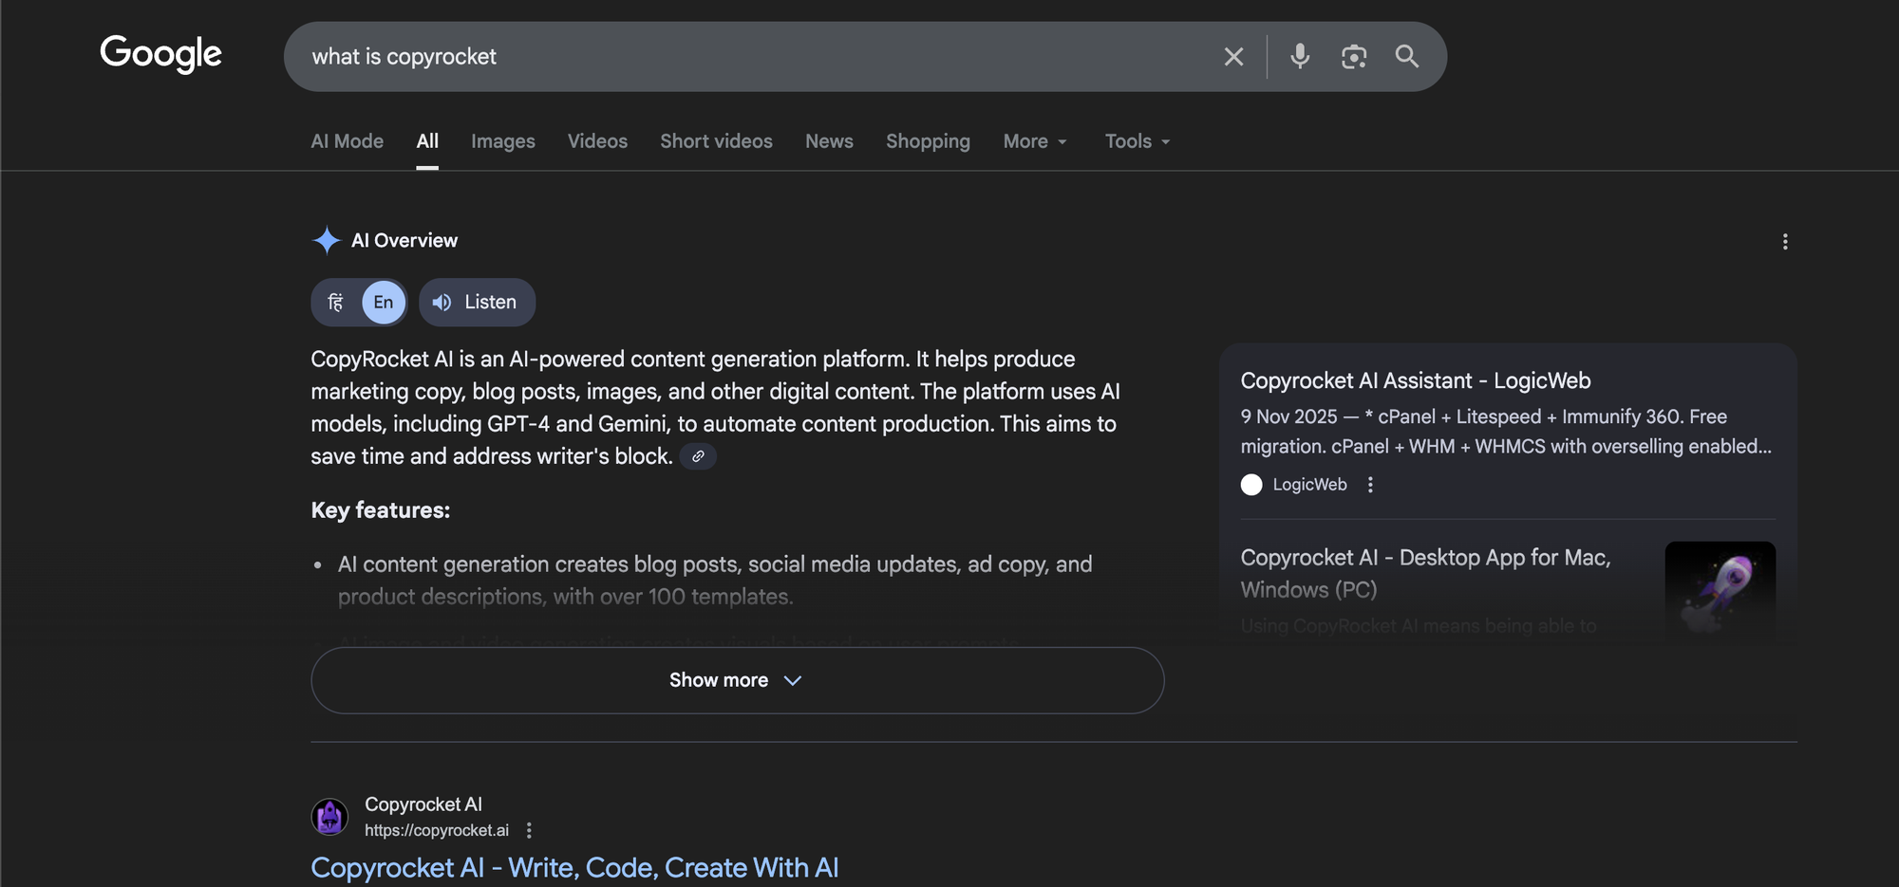
Task: Clear the search query with X
Action: tap(1233, 57)
